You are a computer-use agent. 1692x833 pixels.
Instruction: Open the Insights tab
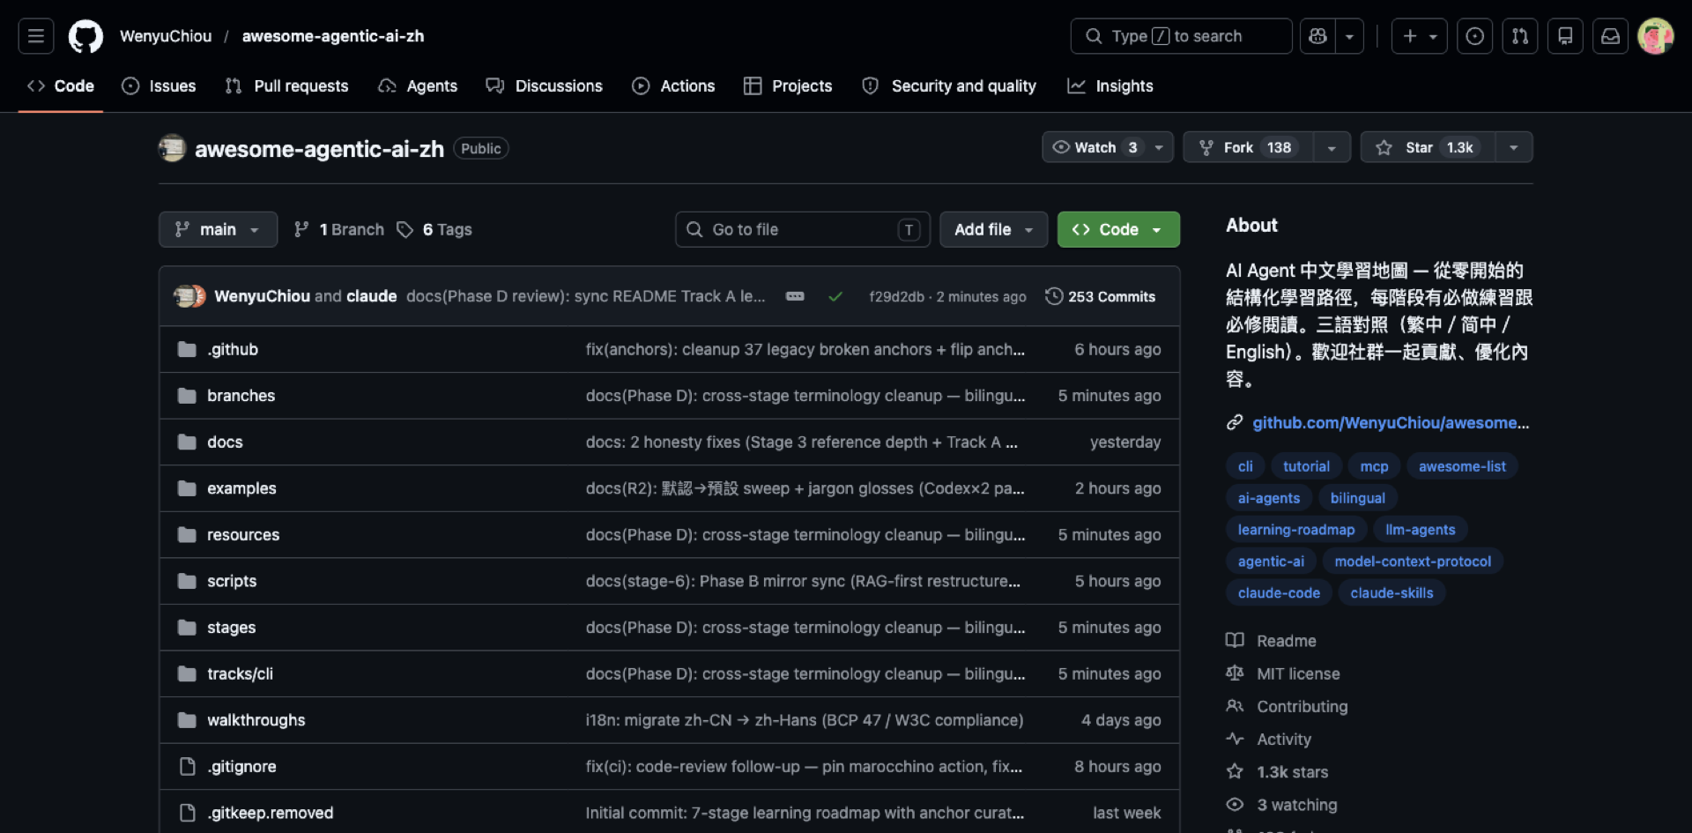pos(1110,86)
